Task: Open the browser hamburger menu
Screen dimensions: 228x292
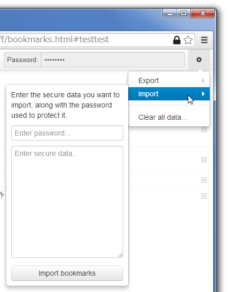Action: coord(204,40)
